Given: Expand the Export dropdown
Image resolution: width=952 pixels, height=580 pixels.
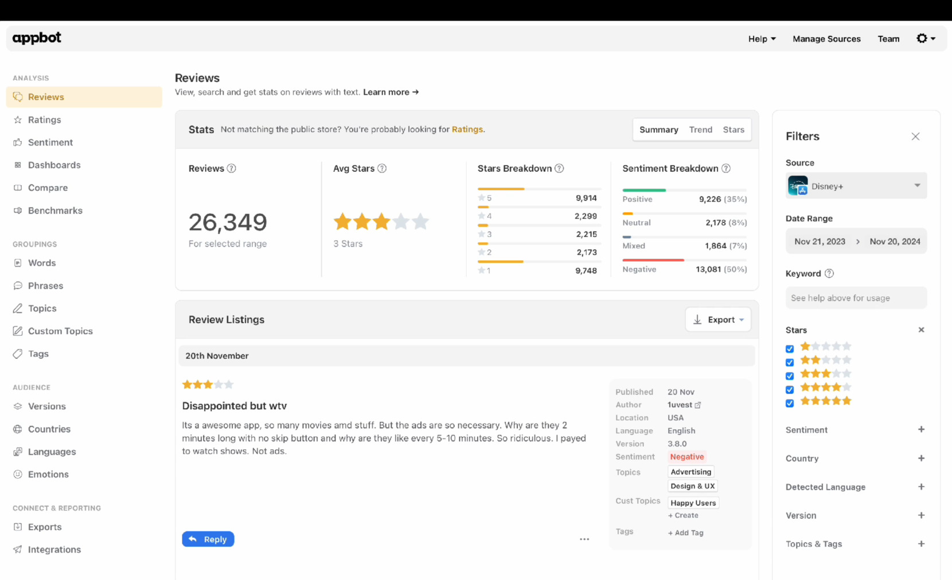Looking at the screenshot, I should click(x=718, y=319).
